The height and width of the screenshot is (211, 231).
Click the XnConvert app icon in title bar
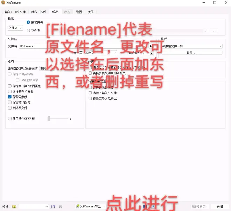point(3,3)
